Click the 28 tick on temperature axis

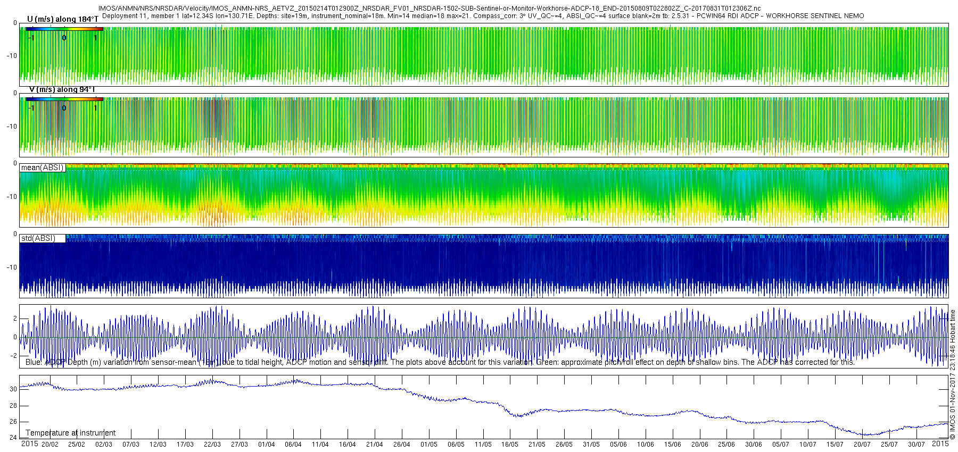(14, 406)
